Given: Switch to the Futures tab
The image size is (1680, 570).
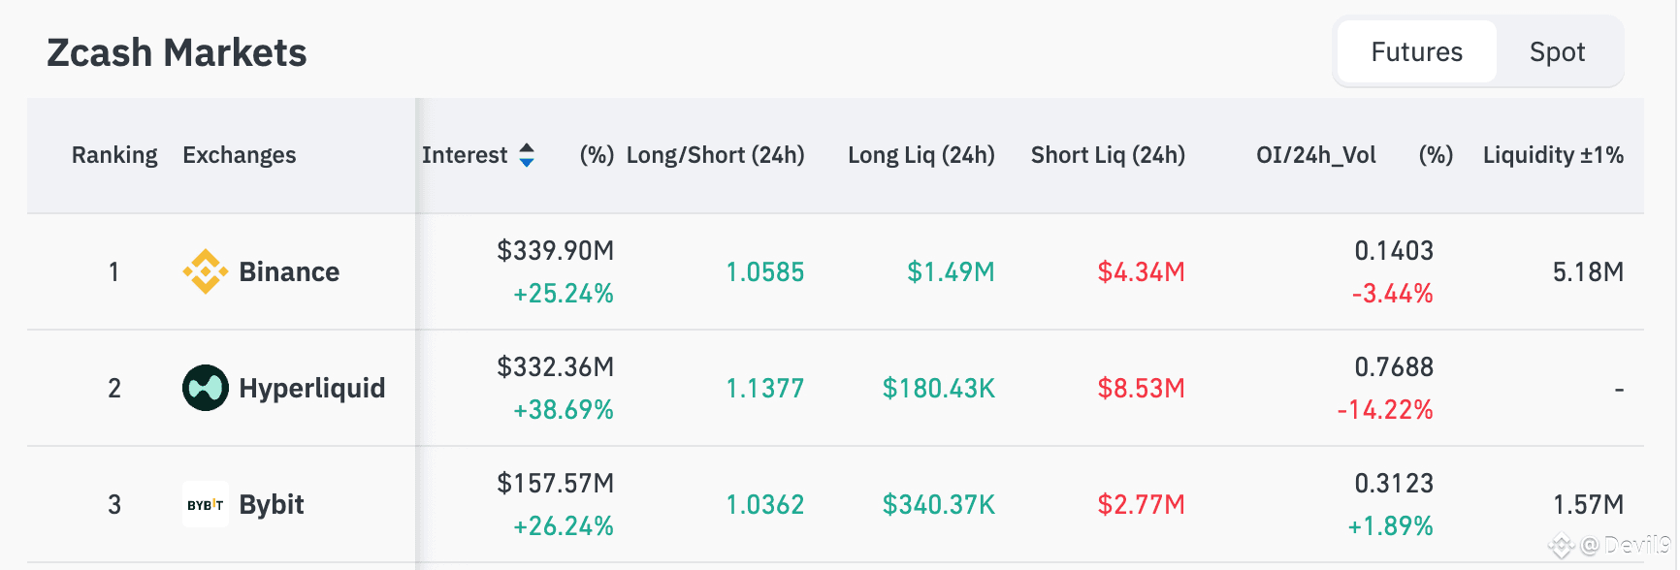Looking at the screenshot, I should point(1416,52).
